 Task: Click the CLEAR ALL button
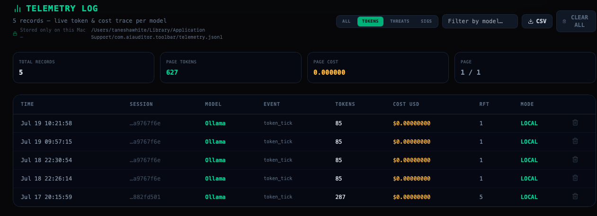pos(576,21)
